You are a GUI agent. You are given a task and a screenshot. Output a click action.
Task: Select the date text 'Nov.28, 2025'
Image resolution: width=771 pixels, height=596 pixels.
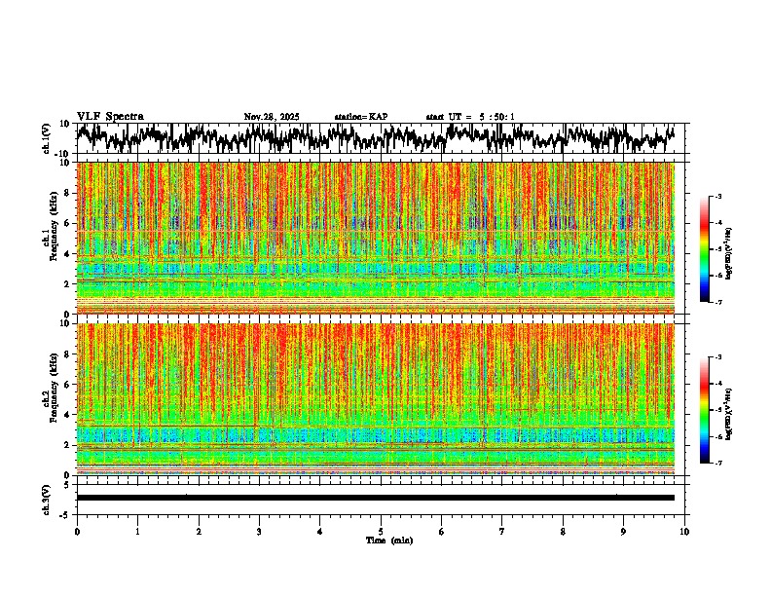coord(272,117)
